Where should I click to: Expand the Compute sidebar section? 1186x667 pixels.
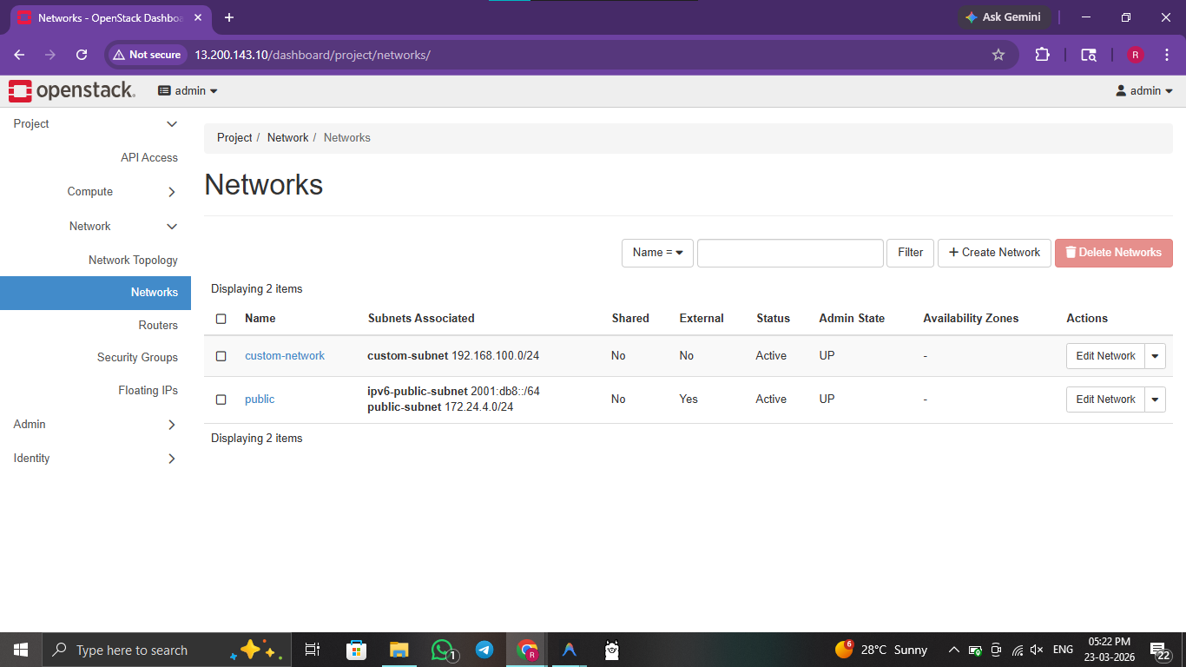click(x=96, y=192)
